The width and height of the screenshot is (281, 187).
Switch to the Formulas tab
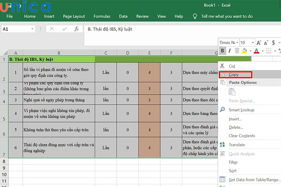click(102, 16)
